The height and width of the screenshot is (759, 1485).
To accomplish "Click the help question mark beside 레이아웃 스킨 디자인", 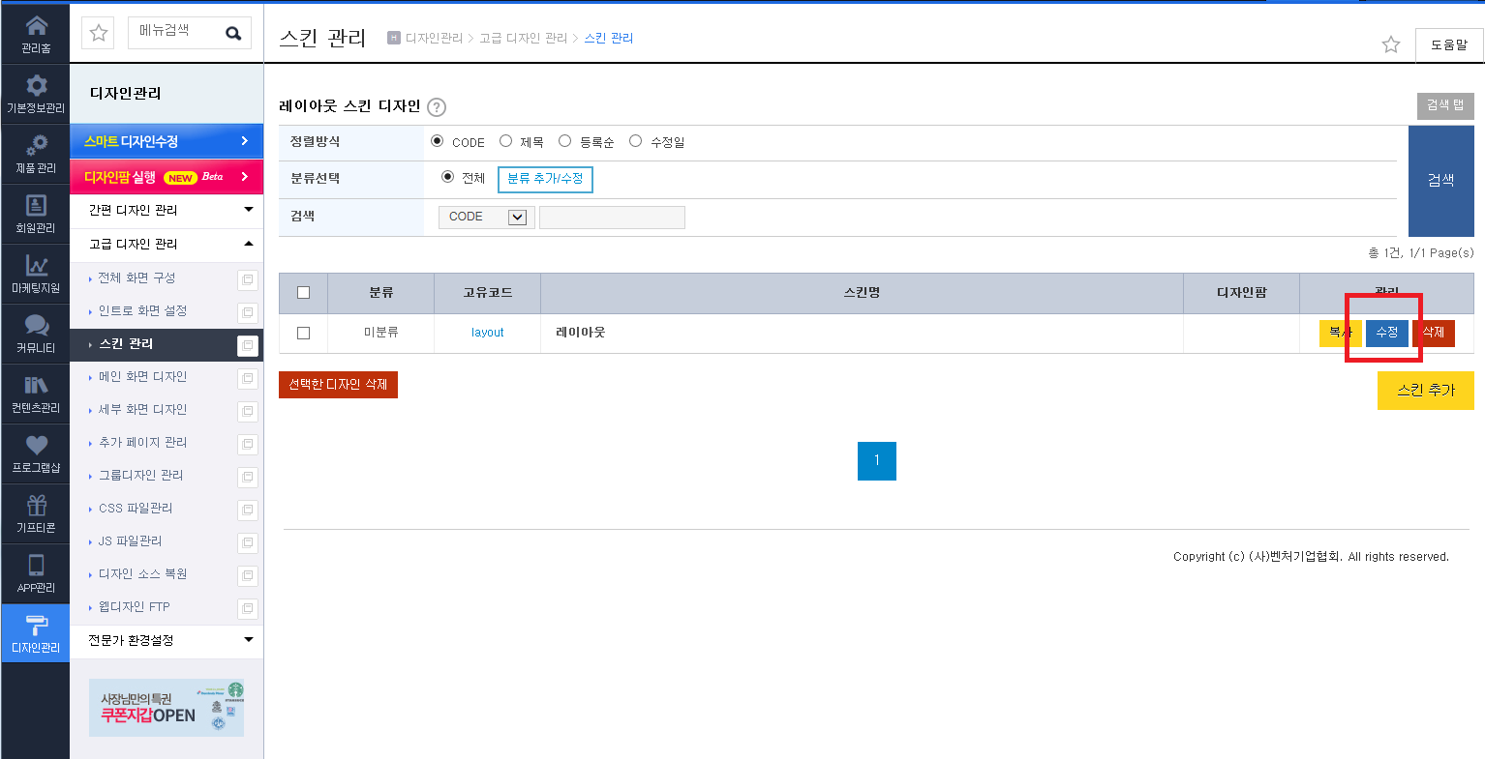I will click(x=437, y=107).
